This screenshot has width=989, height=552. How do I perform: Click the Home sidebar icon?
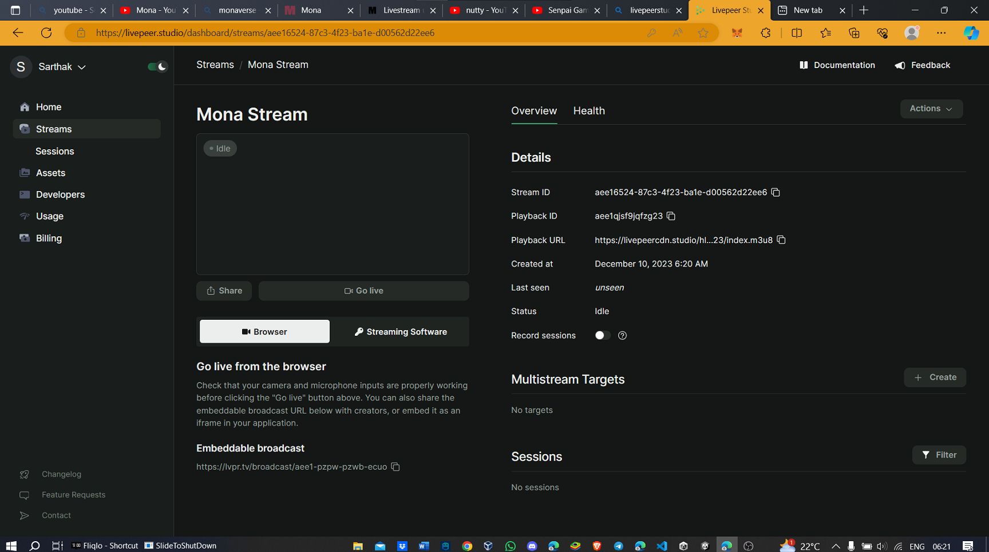[x=25, y=107]
